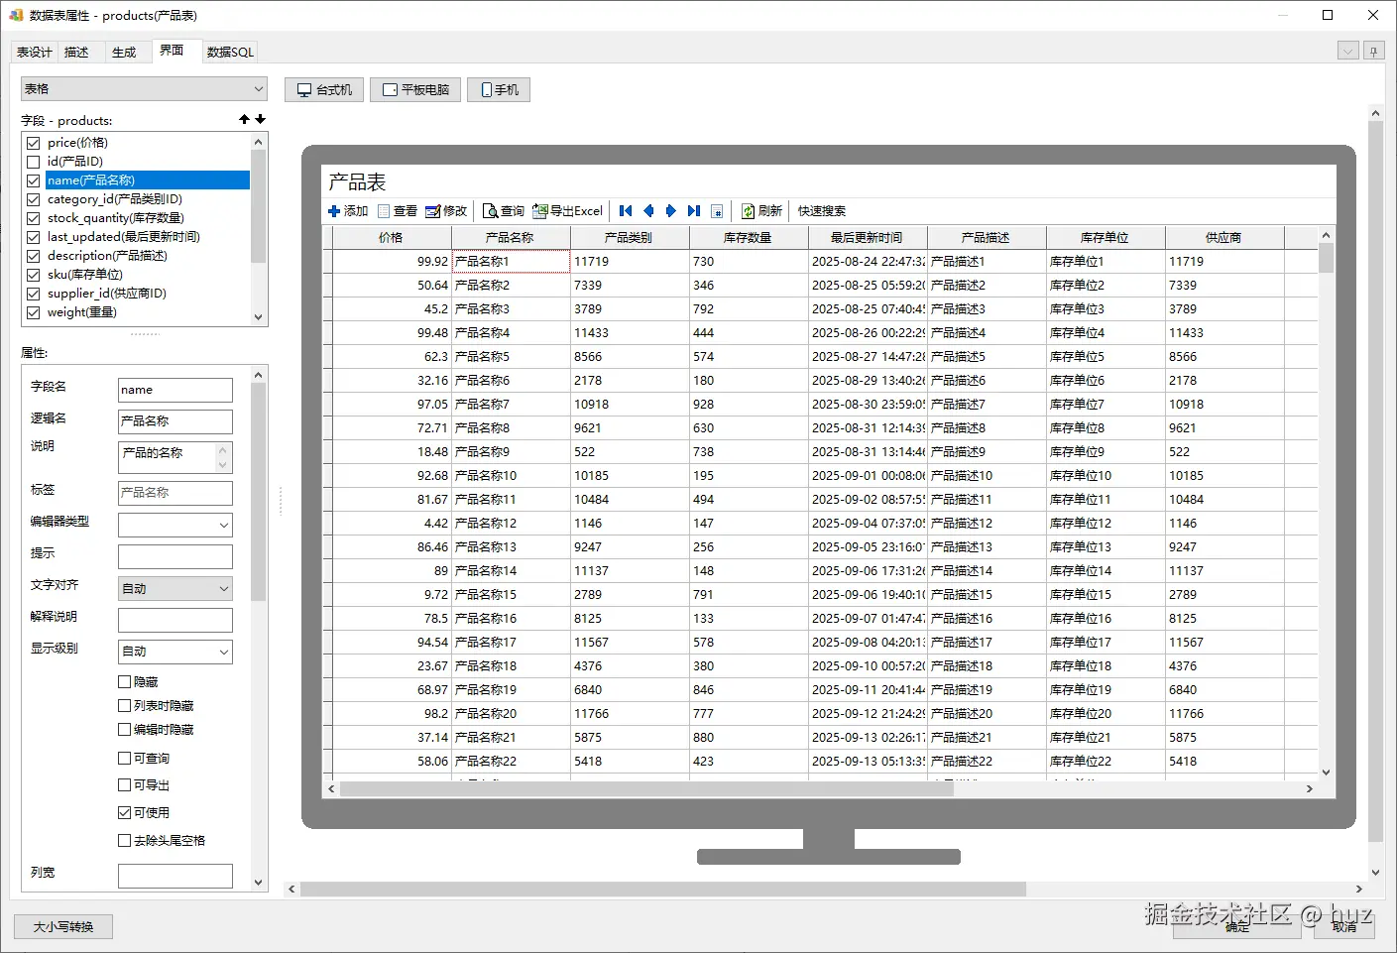Toggle the last_updated(最后更新时间) checkbox
The height and width of the screenshot is (953, 1397).
34,237
